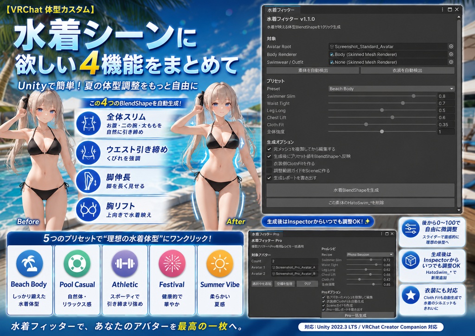Screen dimensions: 475x336
Task: Click Avatar 1 field Screenshot_Pro_Avatar_A
Action: pyautogui.click(x=295, y=267)
